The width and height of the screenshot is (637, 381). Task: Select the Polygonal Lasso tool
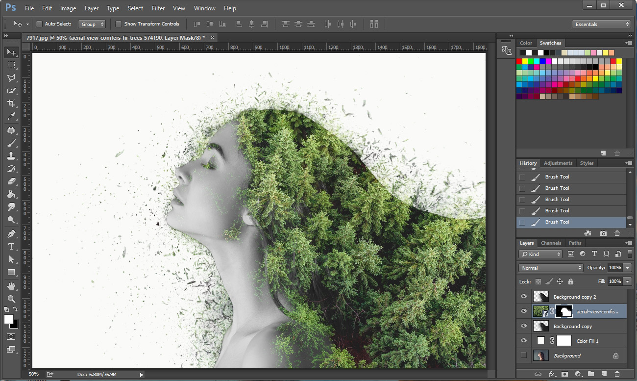click(11, 77)
